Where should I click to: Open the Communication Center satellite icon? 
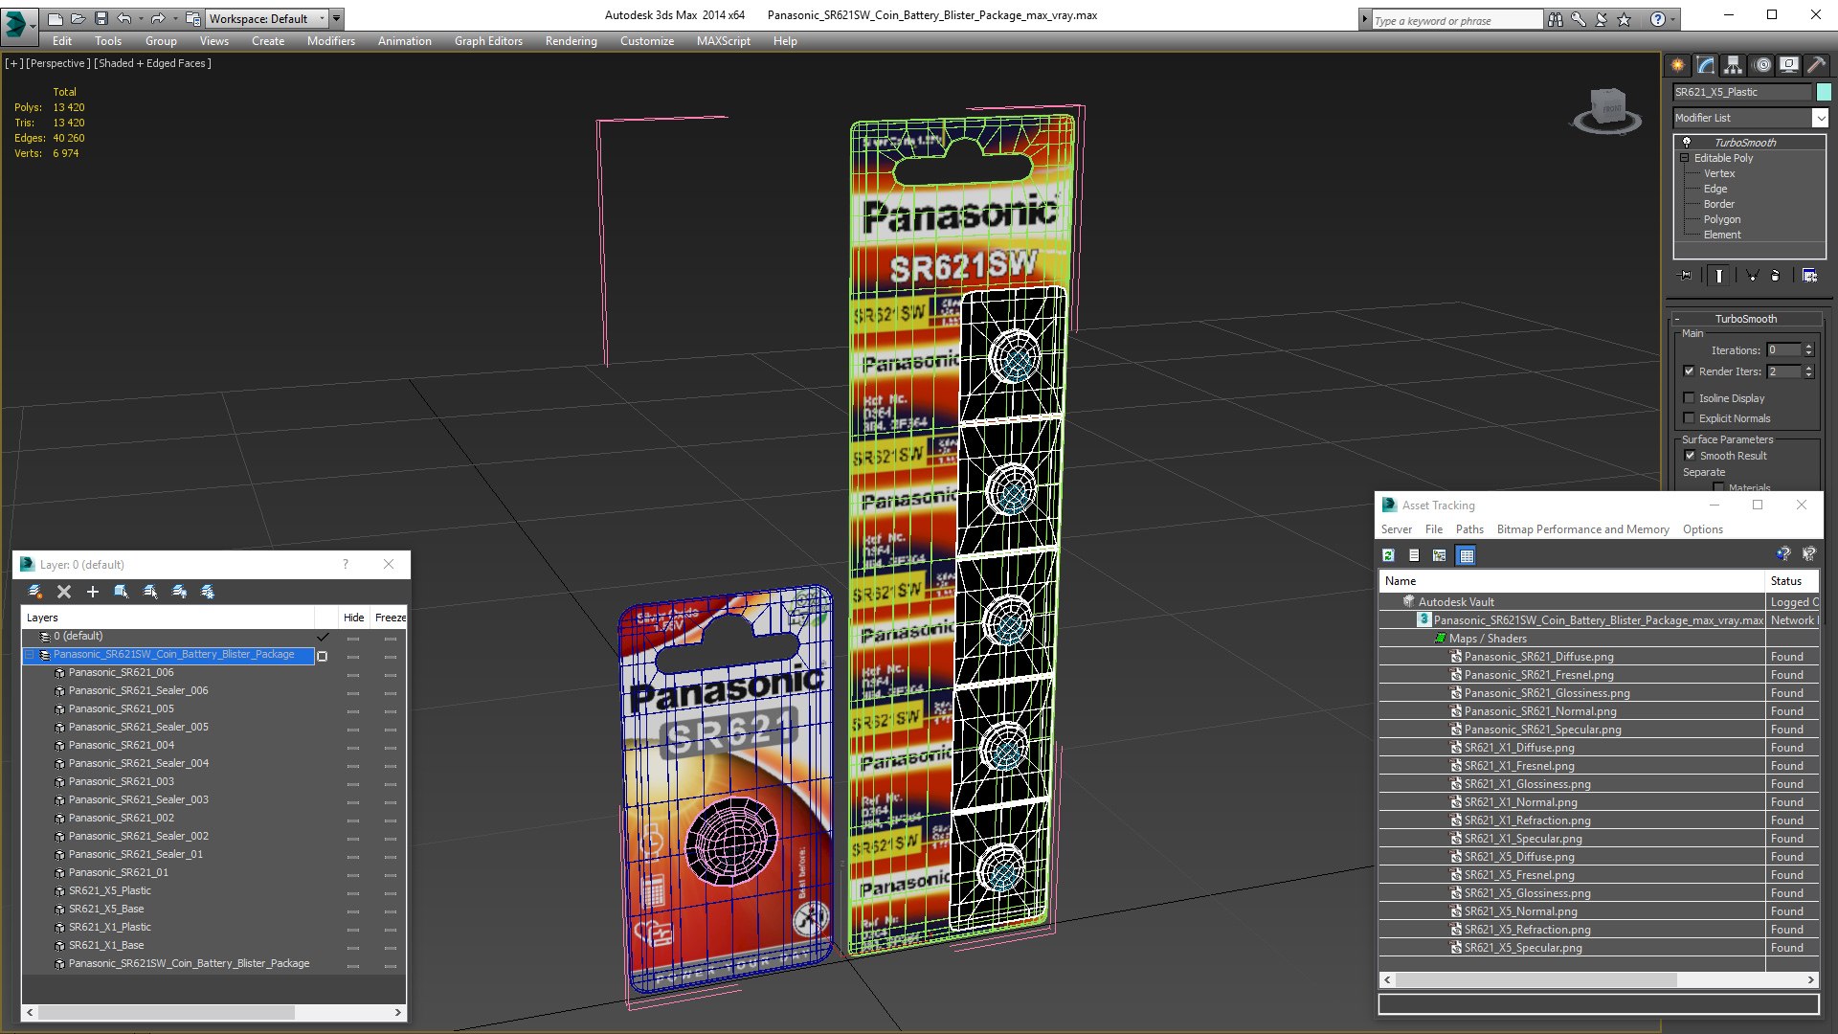click(1602, 19)
